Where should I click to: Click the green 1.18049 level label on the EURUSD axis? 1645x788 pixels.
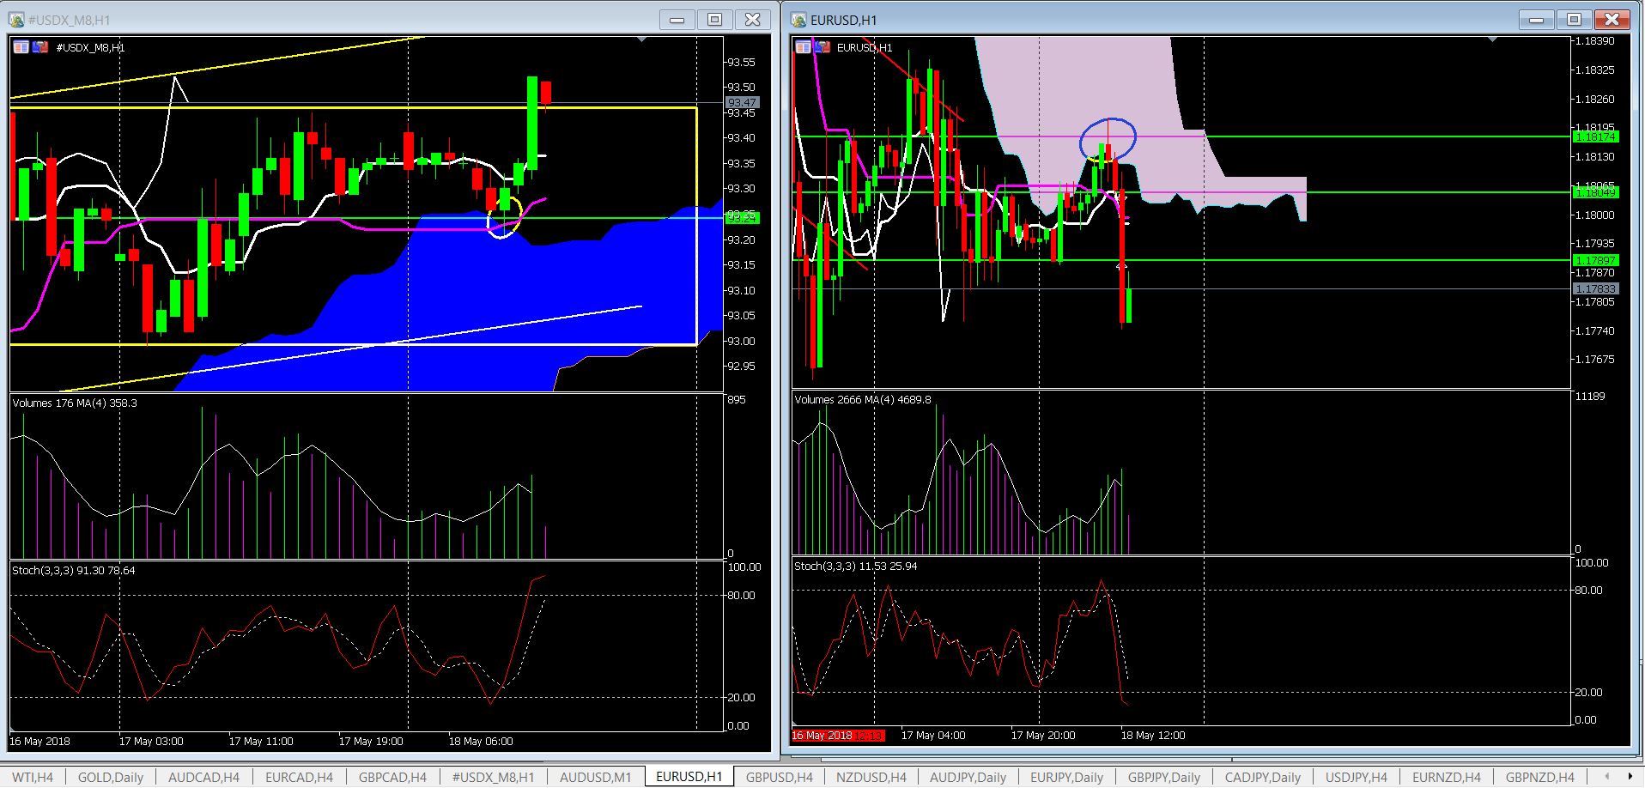[x=1595, y=193]
